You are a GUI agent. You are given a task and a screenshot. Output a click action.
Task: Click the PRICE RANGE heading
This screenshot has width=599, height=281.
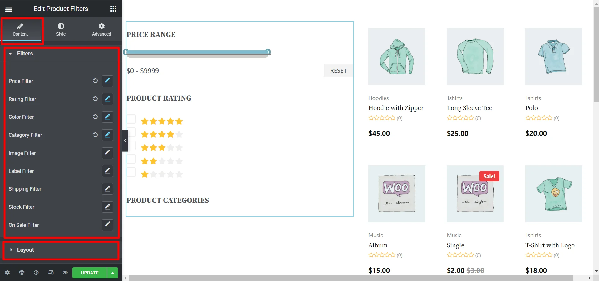point(151,35)
